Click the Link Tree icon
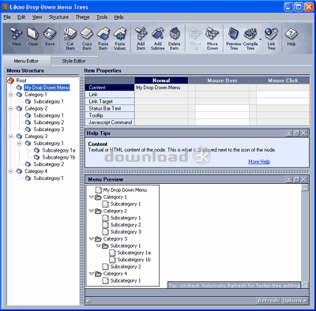316x311 pixels. [271, 39]
